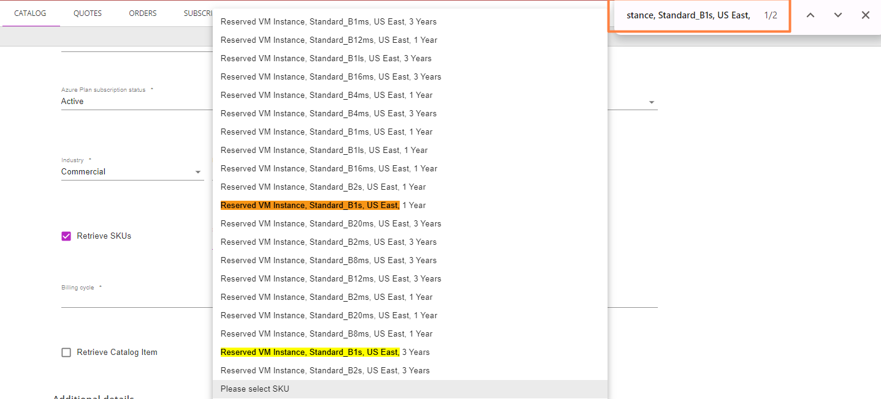
Task: Select Standard_B1s, US East, 1 Year option
Action: (410, 206)
